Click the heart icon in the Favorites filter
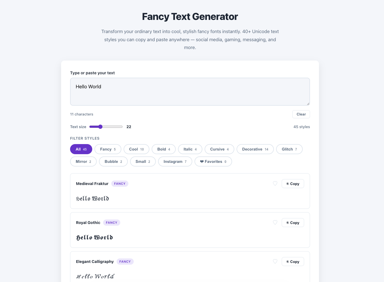Screen dimensions: 384x282 pos(202,161)
